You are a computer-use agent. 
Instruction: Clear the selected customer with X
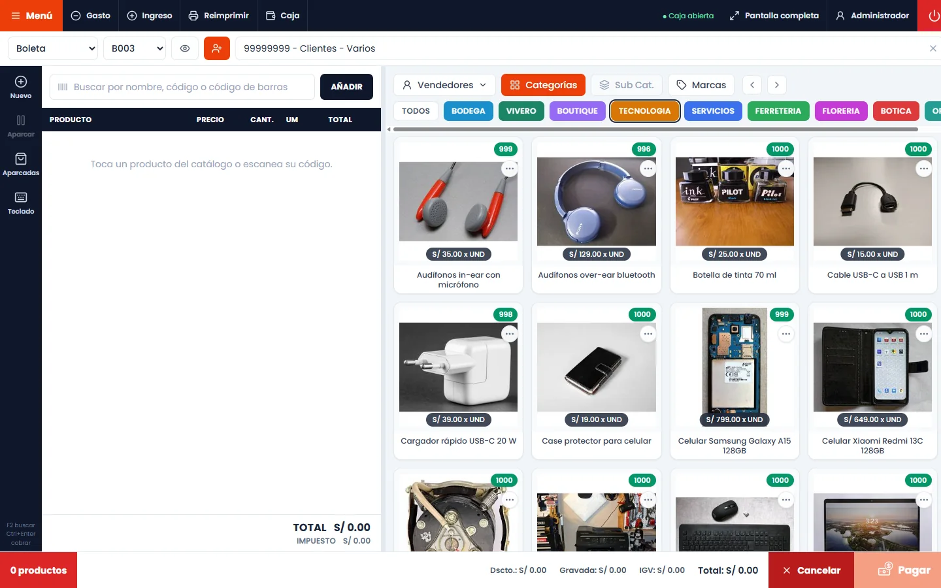click(933, 48)
